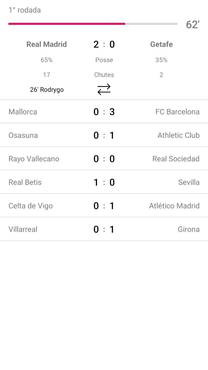Screen dimensions: 208x370
Task: Tap the Real Madrid team name
Action: tap(47, 44)
